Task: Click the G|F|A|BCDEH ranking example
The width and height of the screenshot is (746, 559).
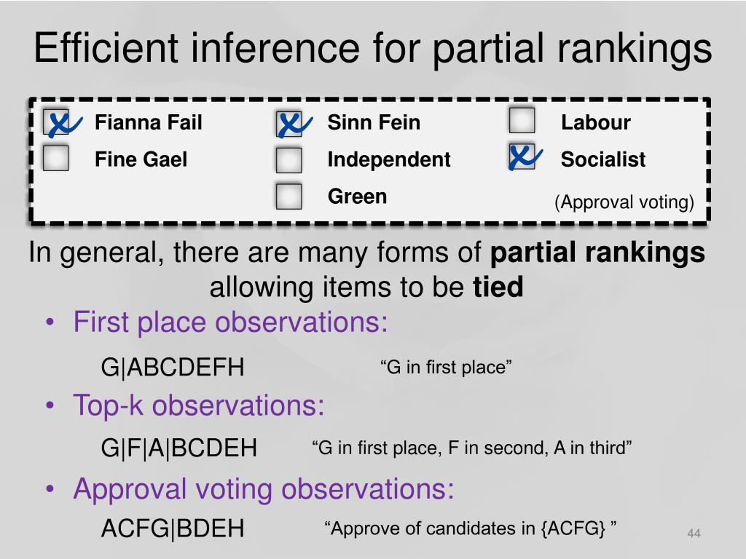Action: coord(179,448)
